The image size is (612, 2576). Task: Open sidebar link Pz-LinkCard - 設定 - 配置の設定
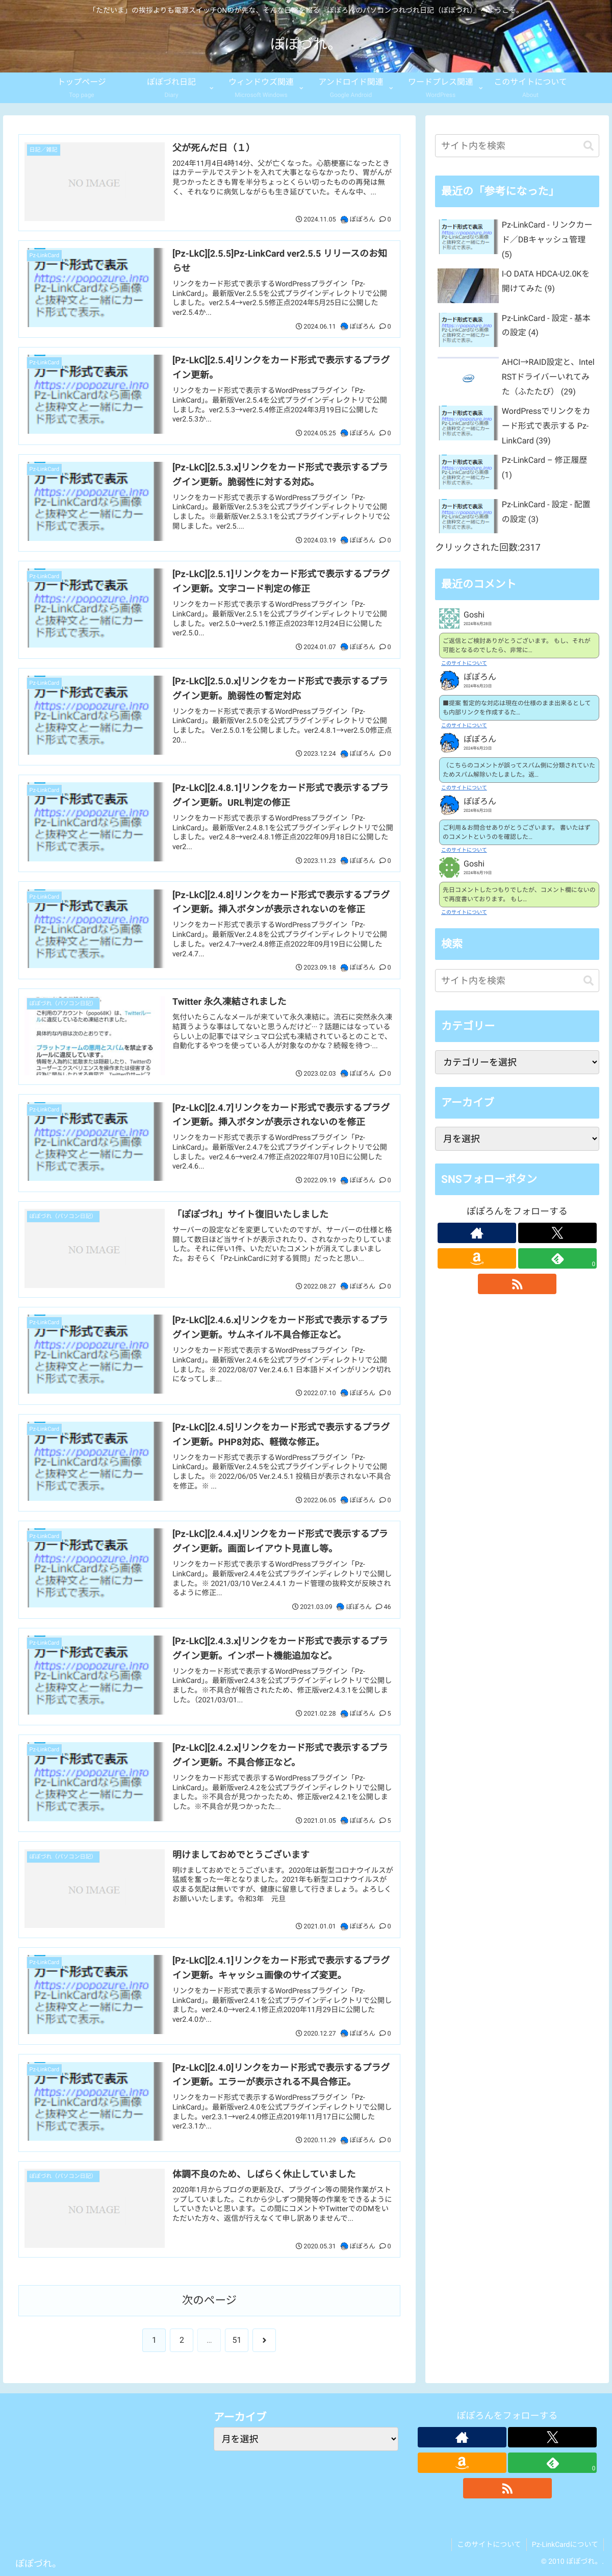tap(546, 512)
